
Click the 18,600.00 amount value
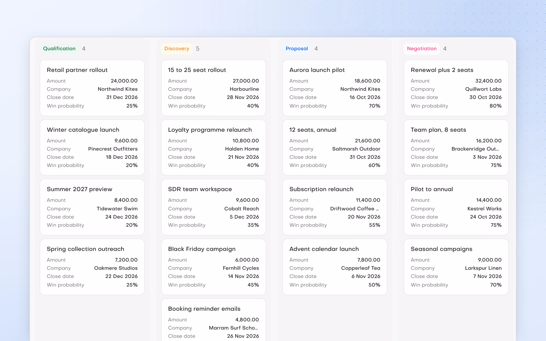367,81
